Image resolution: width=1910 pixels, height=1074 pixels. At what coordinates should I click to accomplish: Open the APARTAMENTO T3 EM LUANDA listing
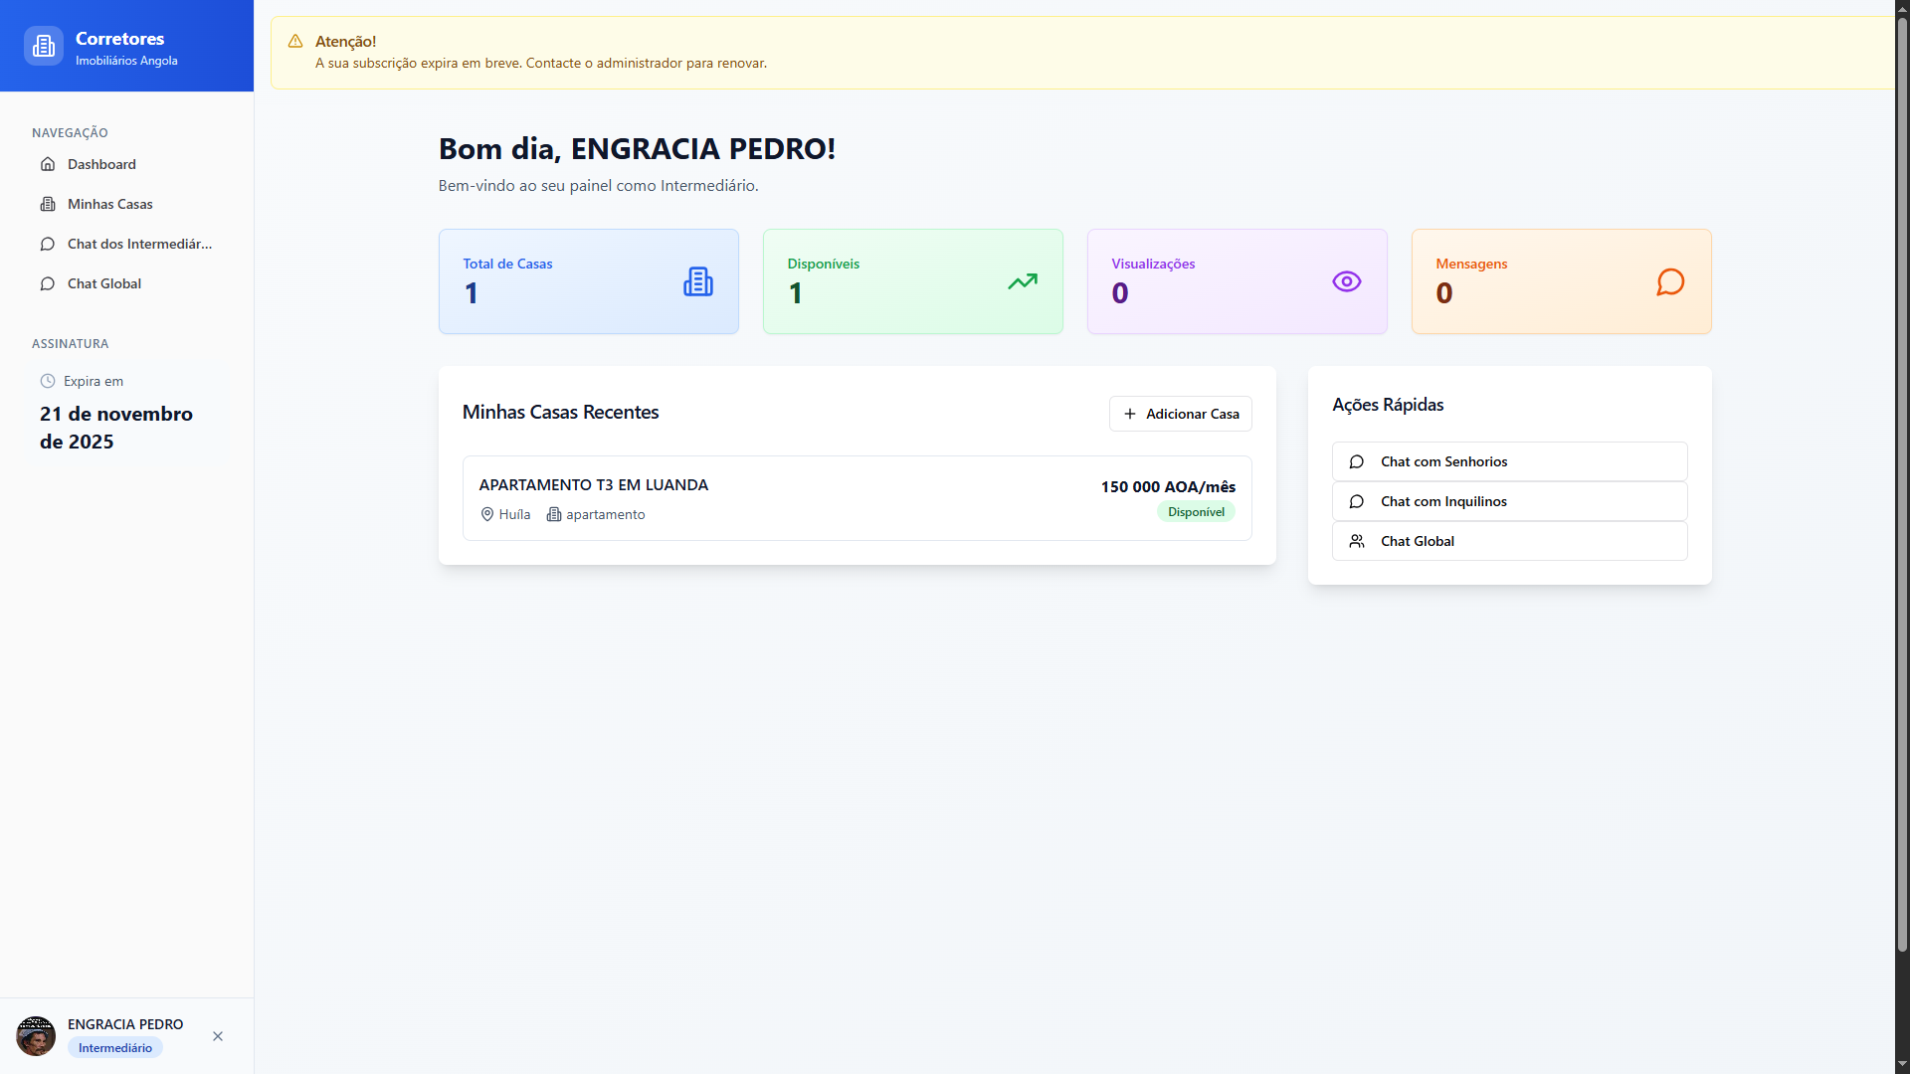pos(858,498)
